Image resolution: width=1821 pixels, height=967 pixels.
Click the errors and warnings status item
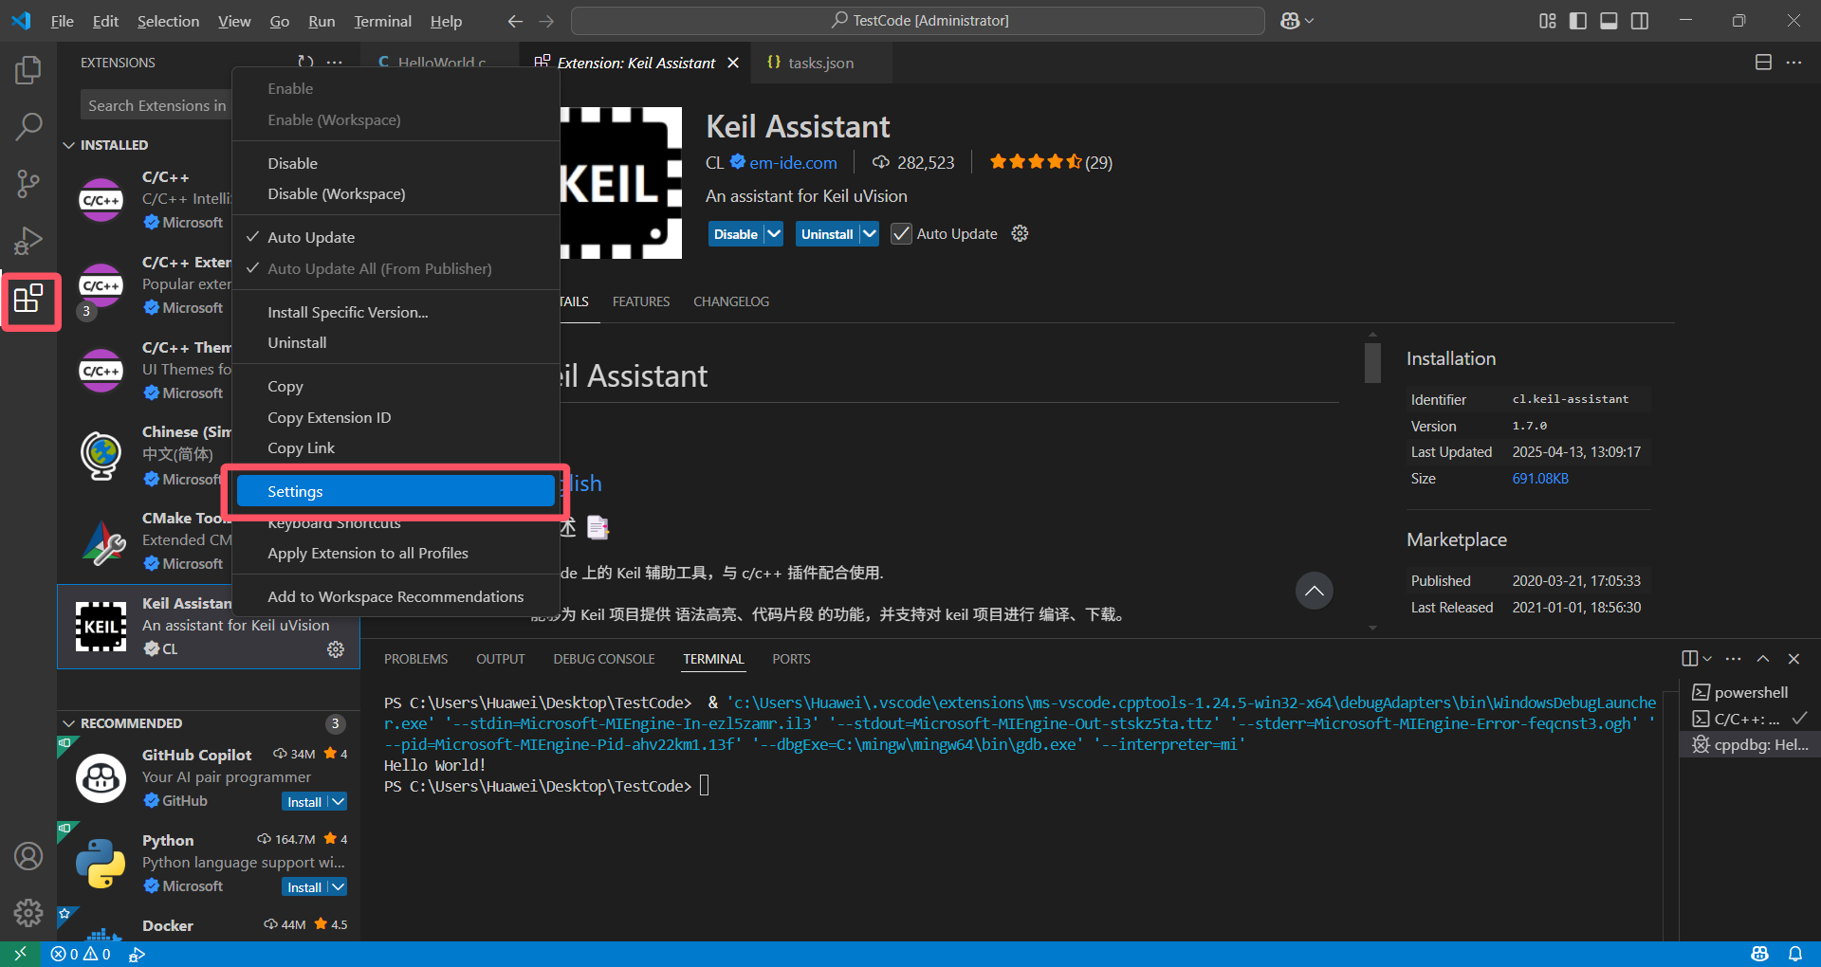tap(81, 954)
